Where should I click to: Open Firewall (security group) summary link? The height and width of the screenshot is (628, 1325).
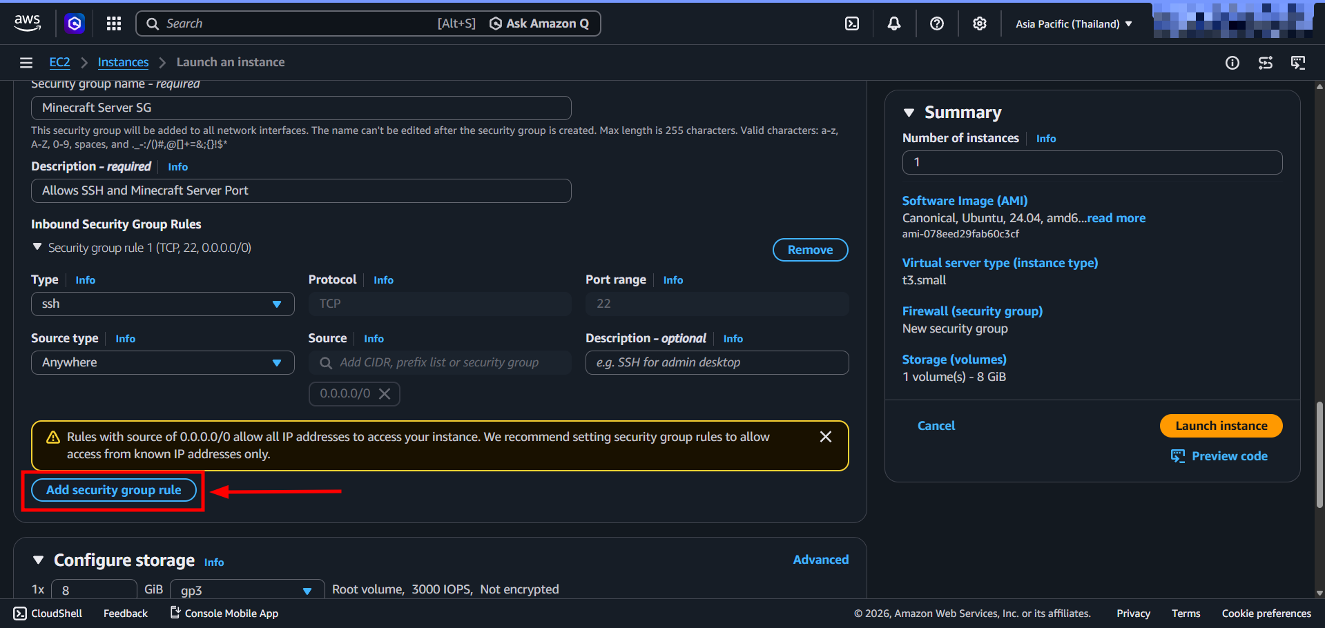[x=972, y=311]
